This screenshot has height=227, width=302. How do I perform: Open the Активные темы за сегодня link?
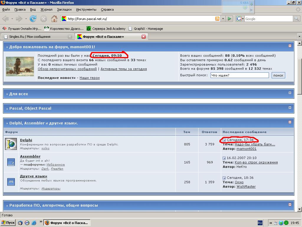point(124,69)
